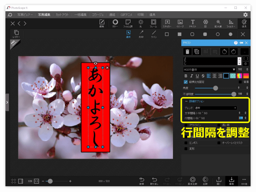Open the フィルター filter tool
The image size is (256, 192).
click(231, 23)
